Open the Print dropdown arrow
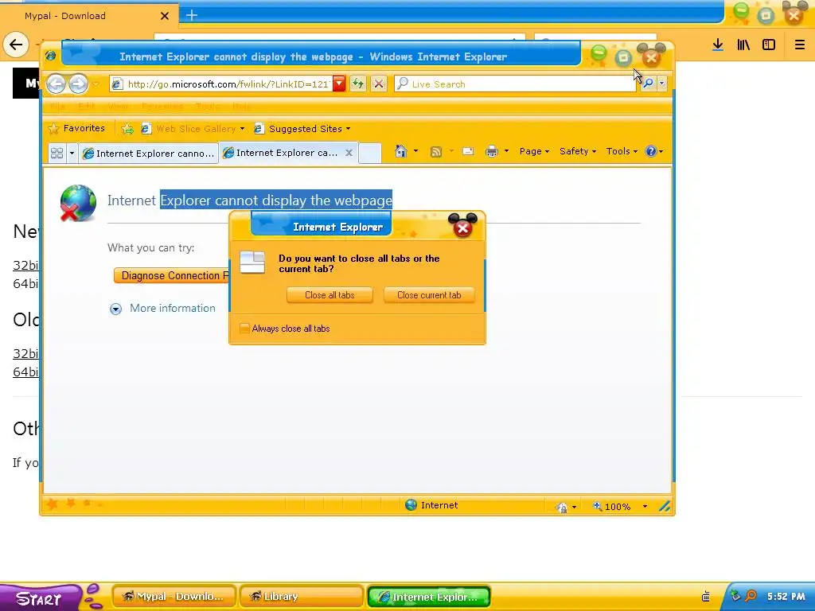Viewport: 815px width, 611px height. (x=506, y=151)
